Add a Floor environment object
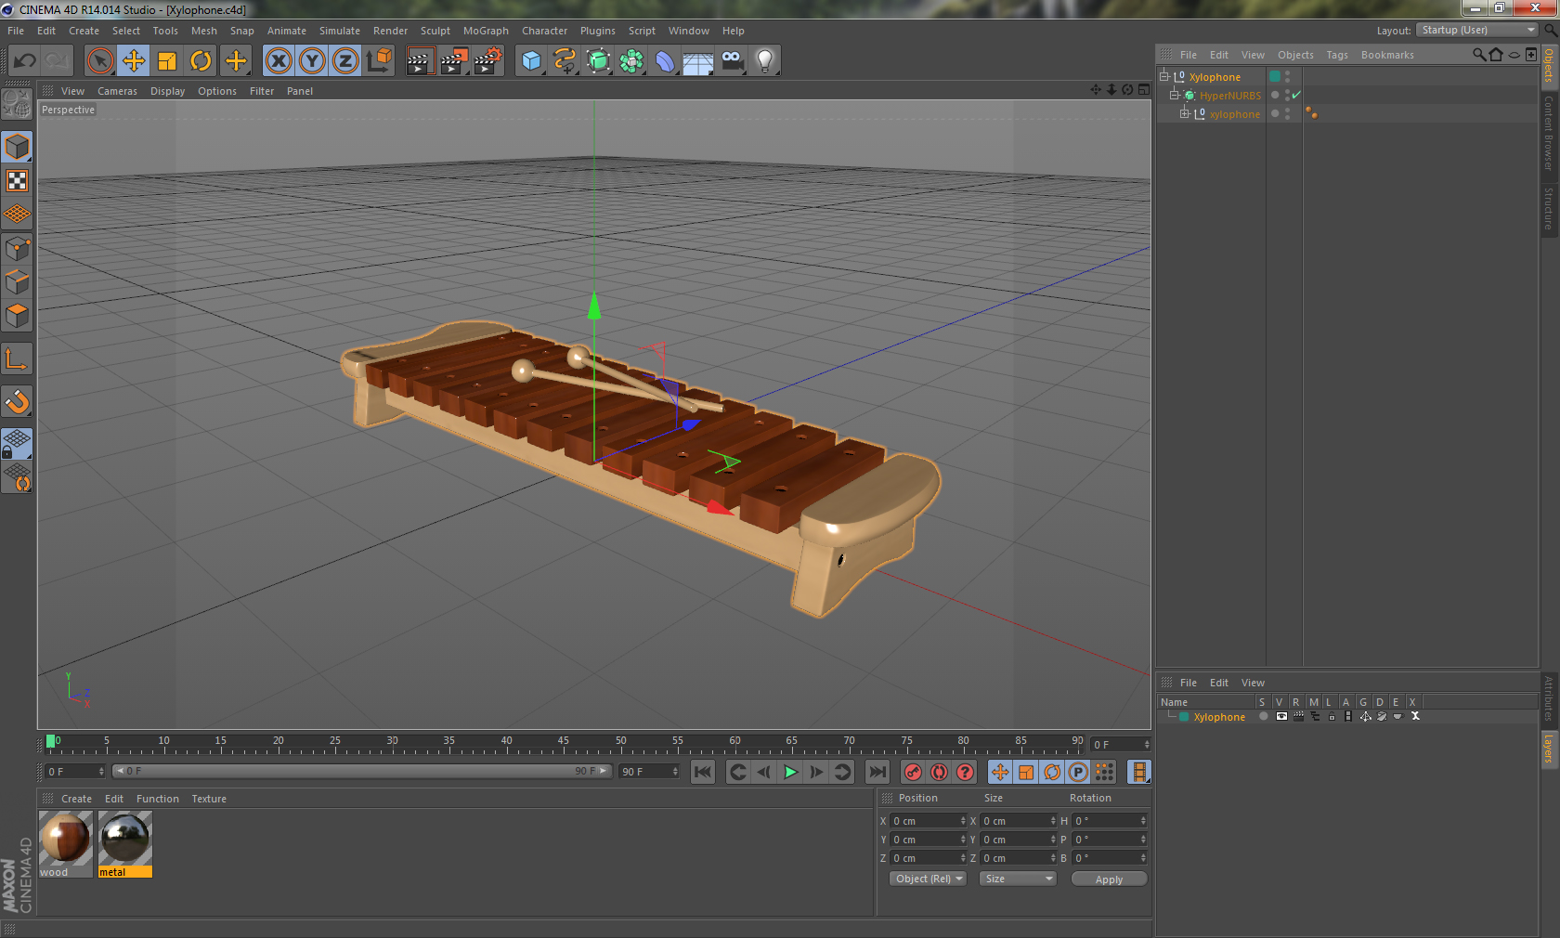This screenshot has height=938, width=1560. point(698,61)
